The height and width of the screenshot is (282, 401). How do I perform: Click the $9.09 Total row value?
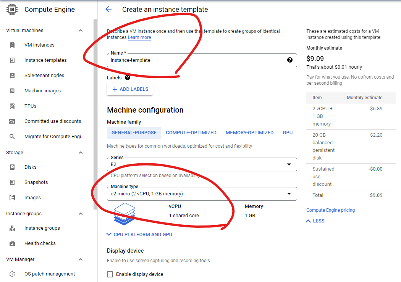click(376, 195)
